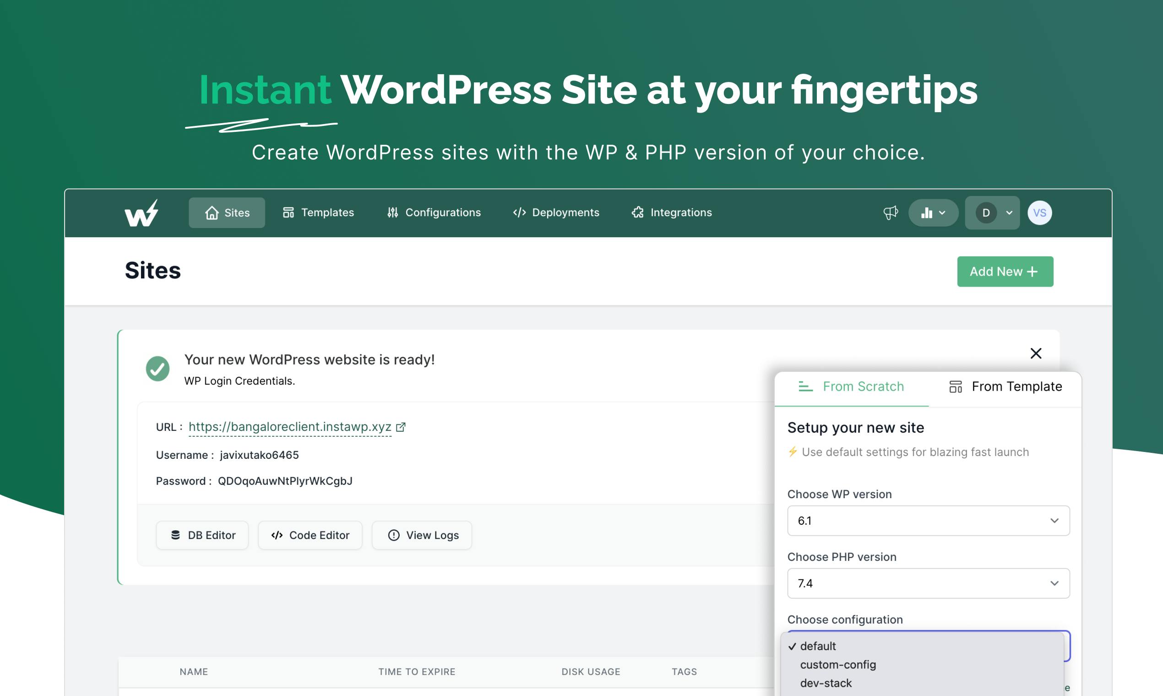This screenshot has height=696, width=1163.
Task: Click the 'Choose WP version' label
Action: click(x=839, y=495)
